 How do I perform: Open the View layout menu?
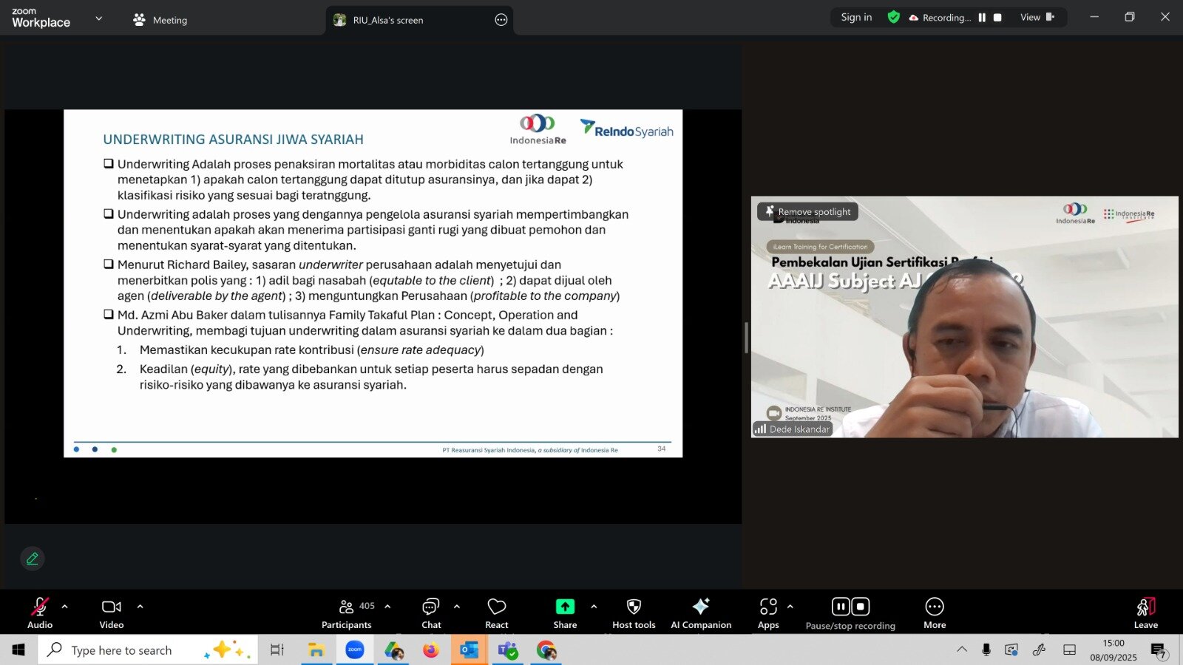point(1037,18)
